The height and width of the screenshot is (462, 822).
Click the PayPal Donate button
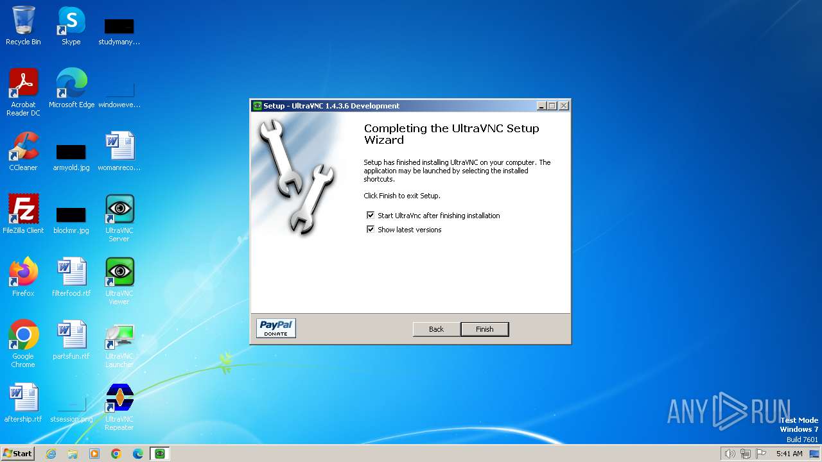[276, 328]
